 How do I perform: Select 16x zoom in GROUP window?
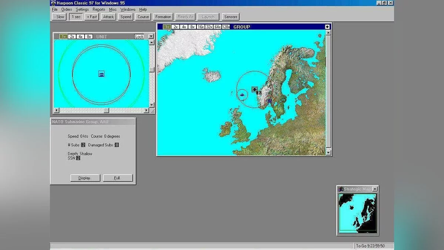pos(201,27)
